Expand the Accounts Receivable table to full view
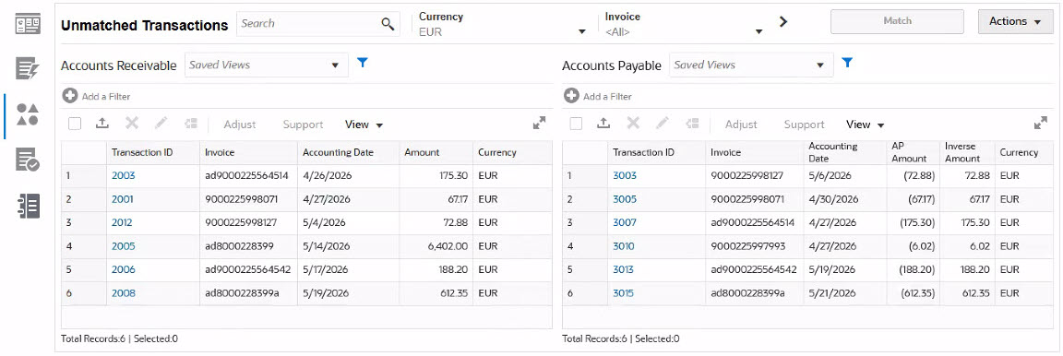This screenshot has height=356, width=1063. (x=539, y=123)
